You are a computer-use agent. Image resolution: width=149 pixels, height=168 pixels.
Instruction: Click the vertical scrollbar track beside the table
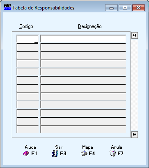click(135, 85)
